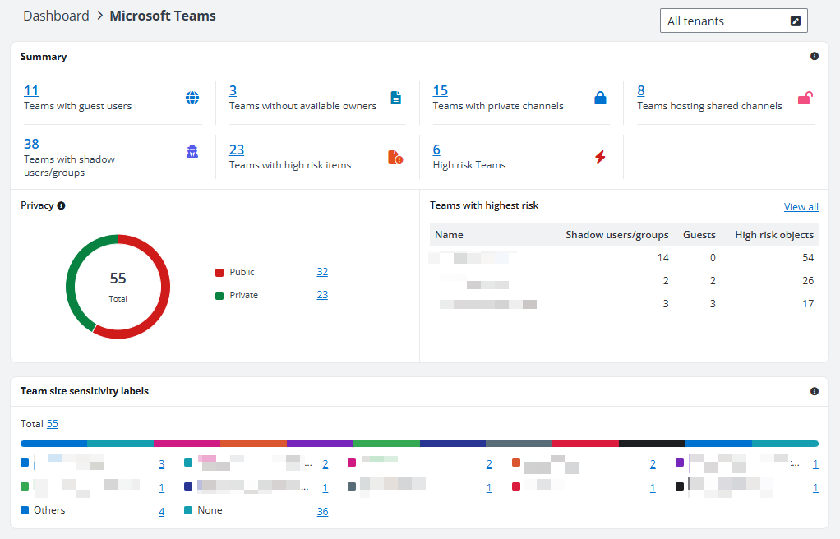Viewport: 840px width, 539px height.
Task: Click the globe icon for Teams with guest users
Action: [192, 97]
